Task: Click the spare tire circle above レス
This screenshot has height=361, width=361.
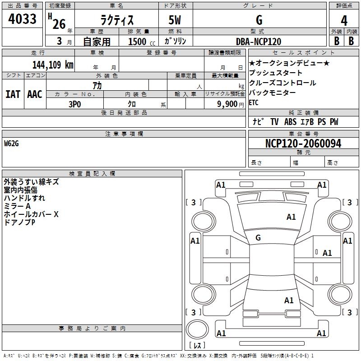Action: [197, 329]
